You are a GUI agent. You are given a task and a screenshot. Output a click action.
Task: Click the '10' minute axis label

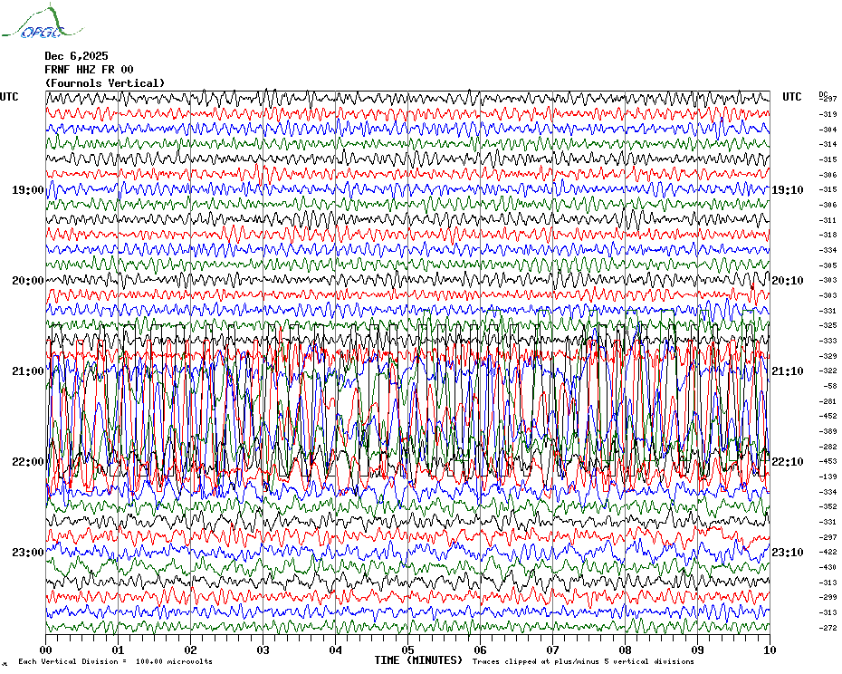pyautogui.click(x=770, y=650)
